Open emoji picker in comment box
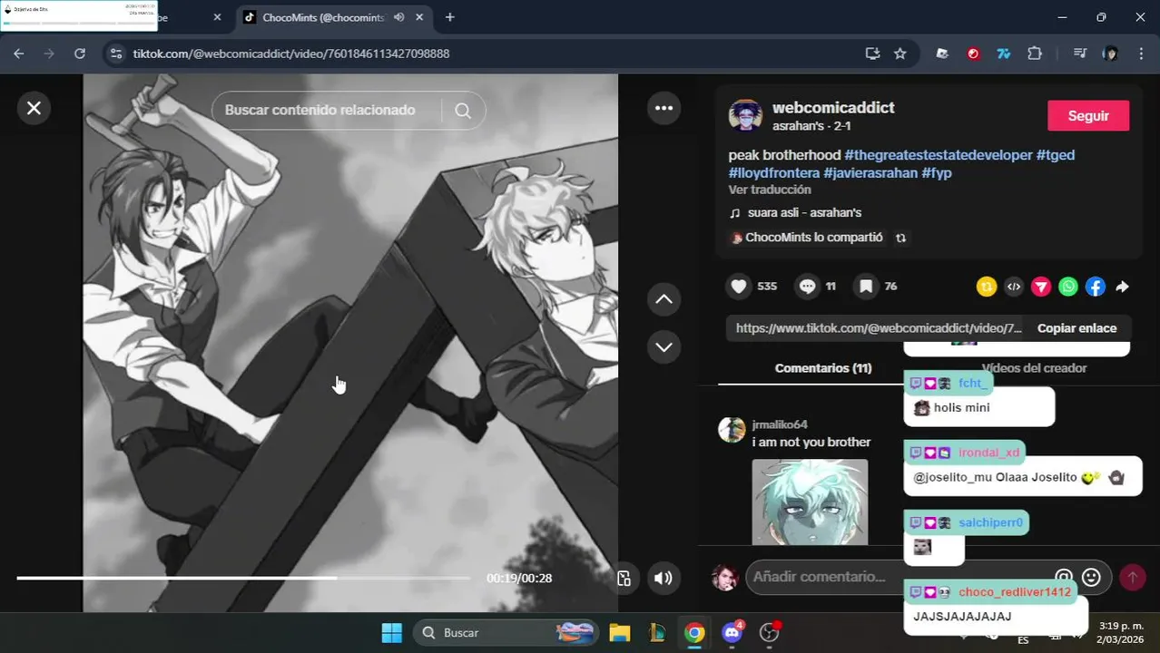1160x653 pixels. 1091,577
